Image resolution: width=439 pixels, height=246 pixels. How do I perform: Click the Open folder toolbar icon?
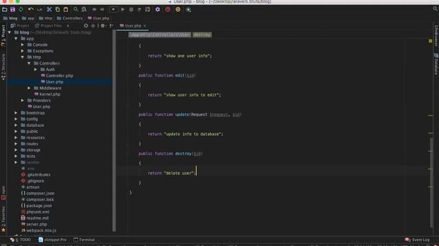(5, 10)
